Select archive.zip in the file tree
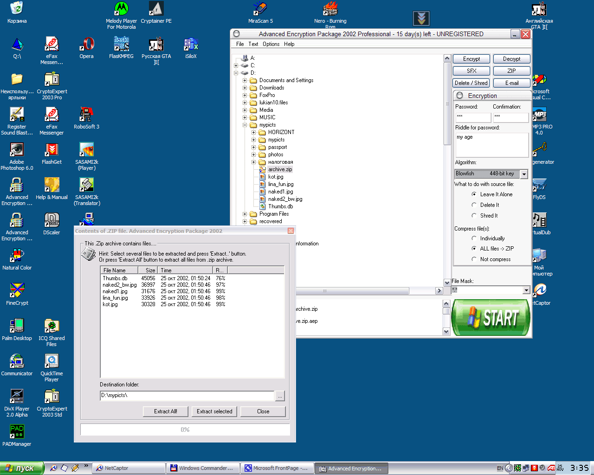 tap(280, 169)
